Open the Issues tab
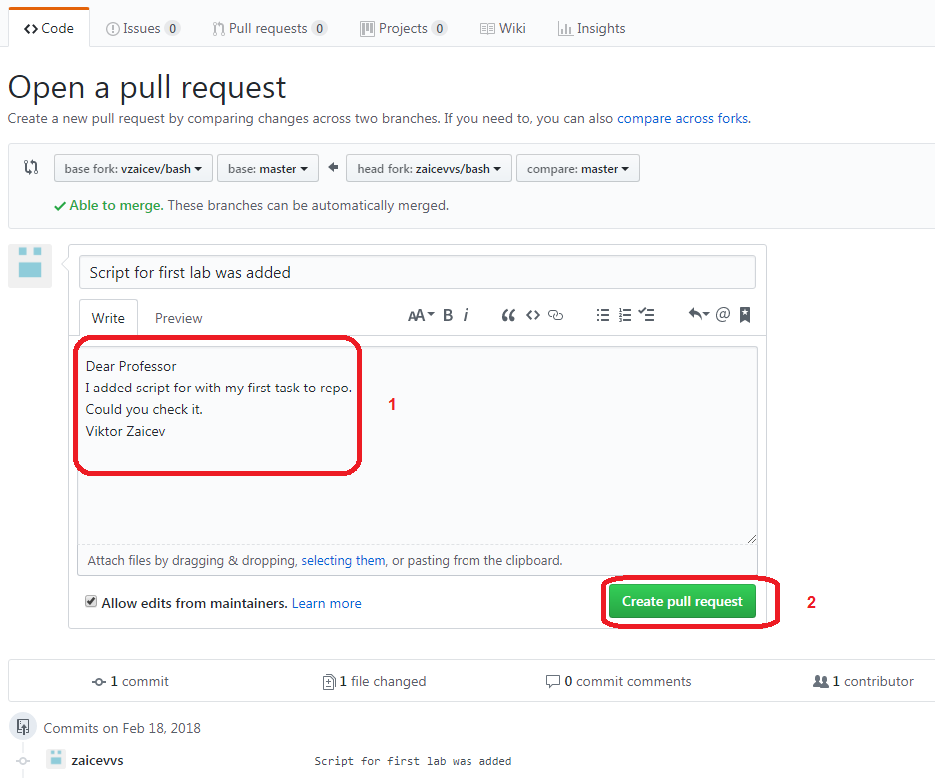 click(x=142, y=28)
